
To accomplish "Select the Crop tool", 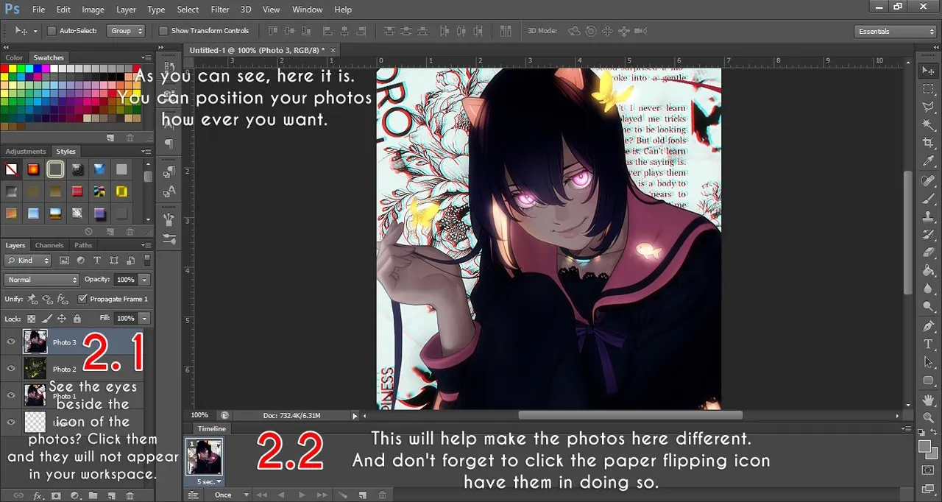I will (x=928, y=144).
